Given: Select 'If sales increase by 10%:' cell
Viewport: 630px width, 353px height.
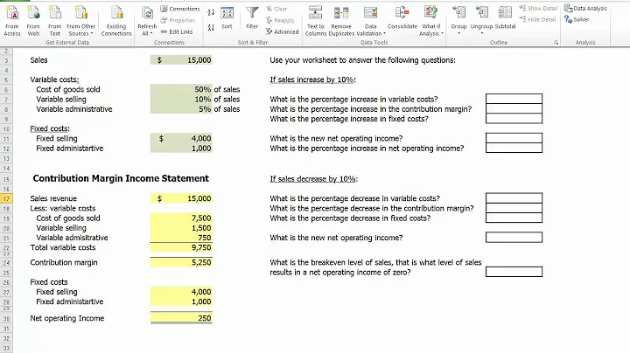Looking at the screenshot, I should pyautogui.click(x=312, y=80).
